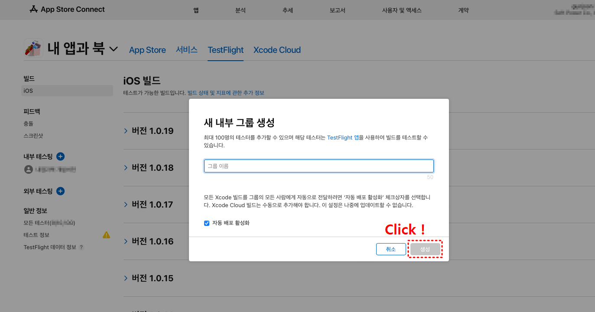Select the TestFlight tab
The image size is (595, 312).
226,50
